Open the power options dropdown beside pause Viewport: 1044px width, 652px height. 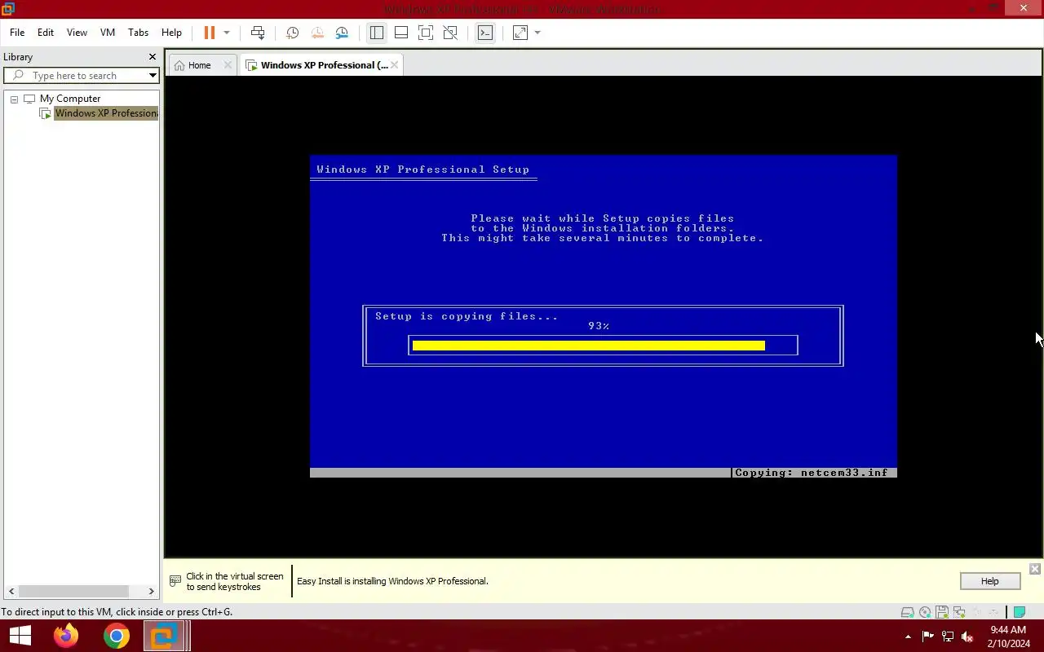pos(227,33)
